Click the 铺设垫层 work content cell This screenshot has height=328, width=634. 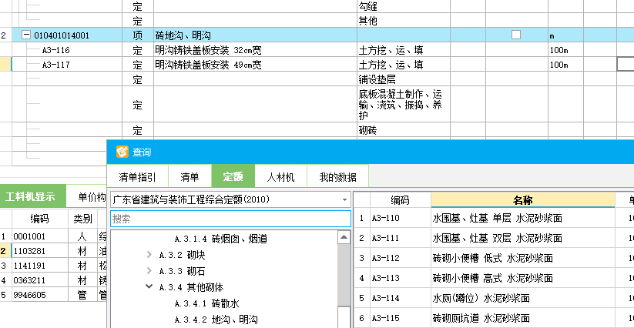click(x=404, y=79)
